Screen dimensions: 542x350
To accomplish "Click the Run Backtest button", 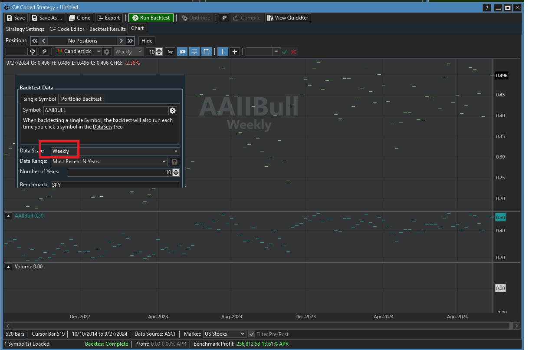I will [151, 18].
